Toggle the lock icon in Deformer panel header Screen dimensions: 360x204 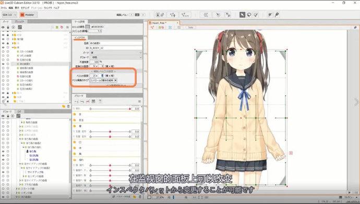tap(8, 116)
